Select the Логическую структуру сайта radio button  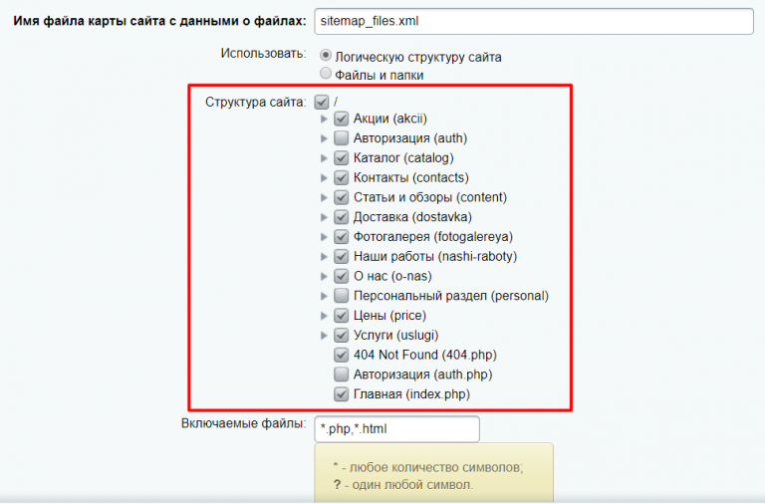click(x=326, y=55)
